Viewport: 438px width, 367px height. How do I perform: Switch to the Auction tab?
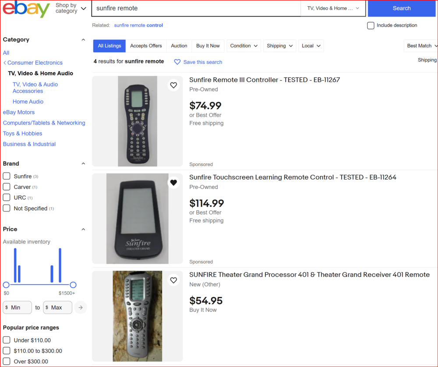(179, 46)
